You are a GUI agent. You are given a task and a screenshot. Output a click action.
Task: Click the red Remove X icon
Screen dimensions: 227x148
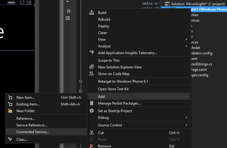91,146
